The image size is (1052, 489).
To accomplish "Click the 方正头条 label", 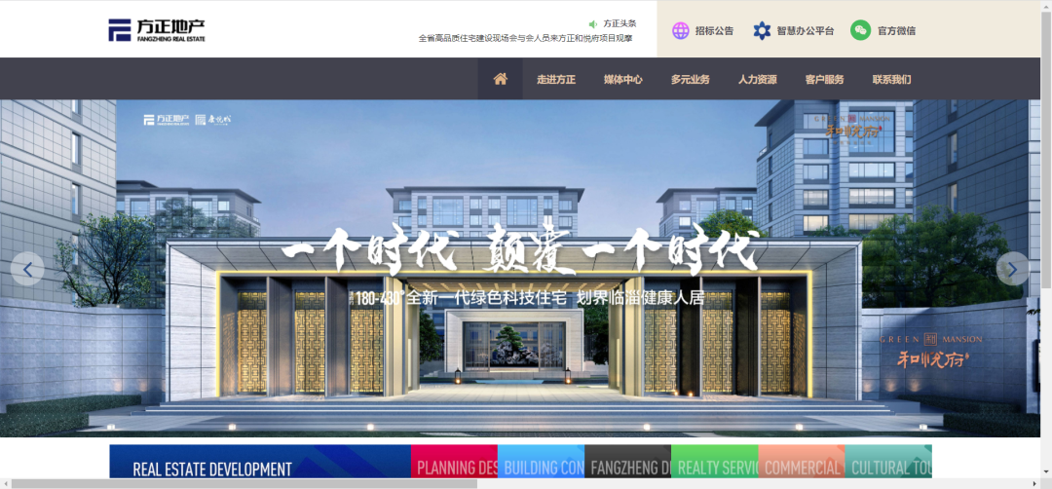I will [x=620, y=23].
